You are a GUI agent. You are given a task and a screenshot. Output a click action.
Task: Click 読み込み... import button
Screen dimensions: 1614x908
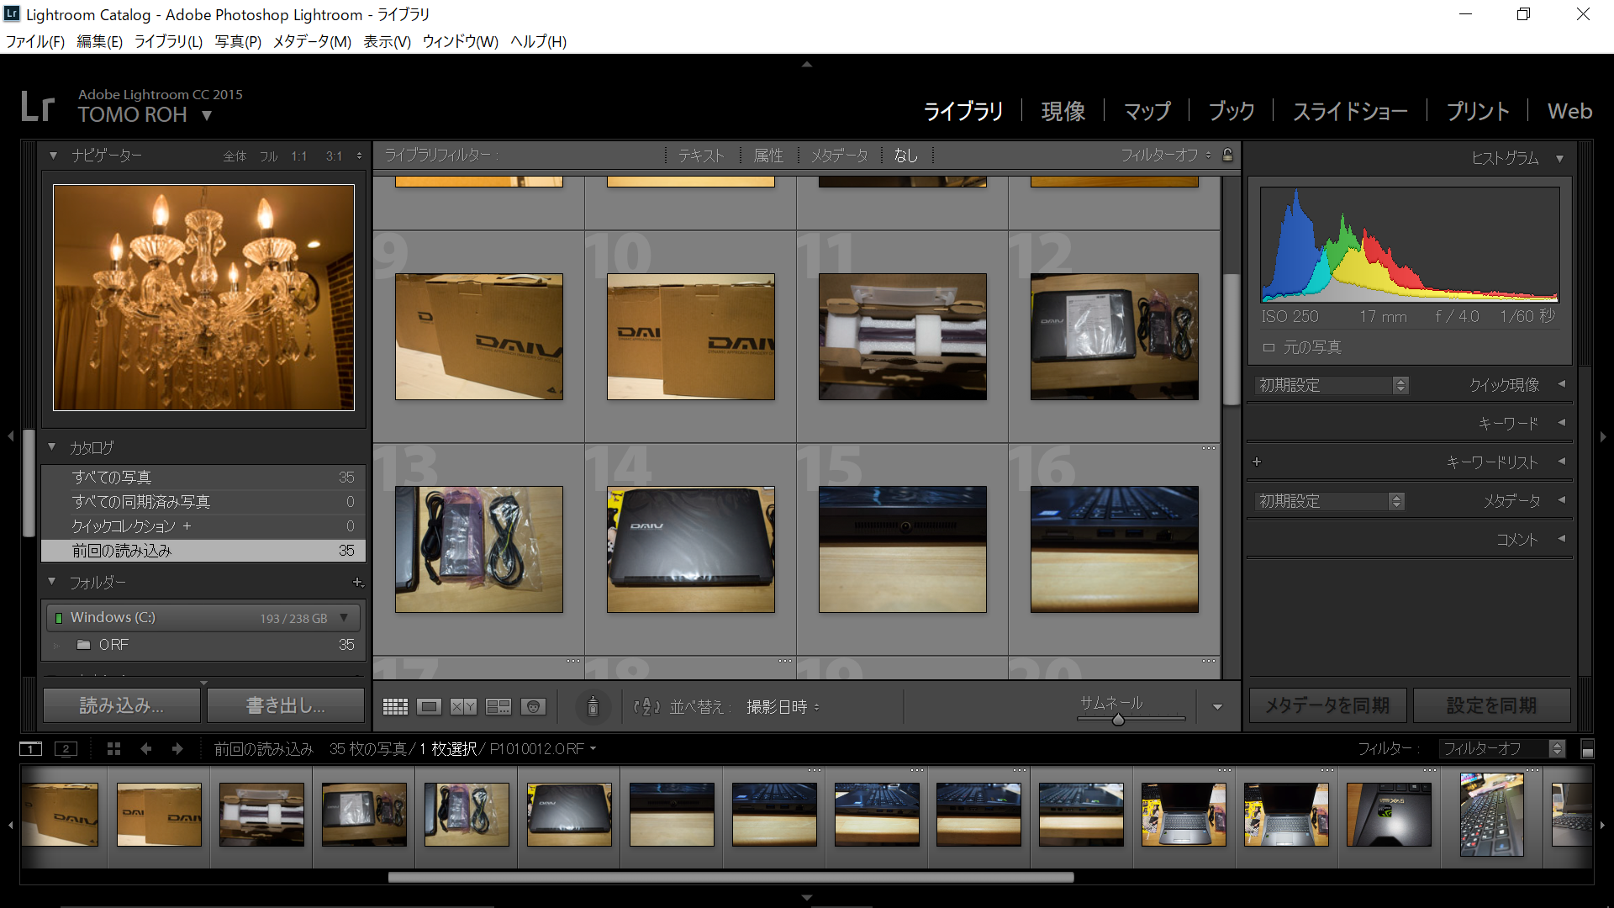[122, 705]
